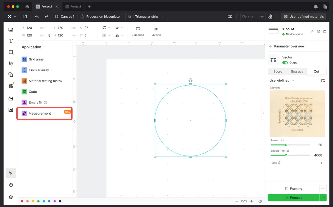Select the Text tool

click(x=11, y=41)
